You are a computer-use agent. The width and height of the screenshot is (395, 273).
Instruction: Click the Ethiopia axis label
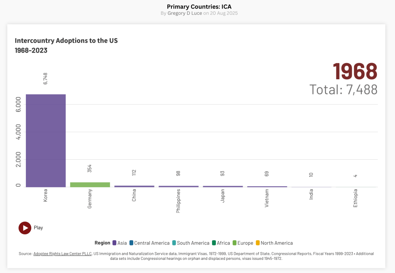pyautogui.click(x=355, y=198)
